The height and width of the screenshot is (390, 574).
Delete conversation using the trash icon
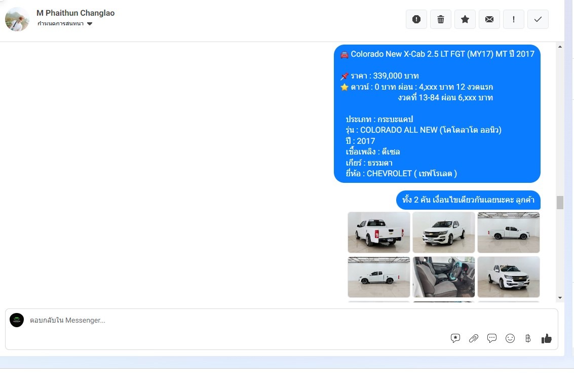(441, 19)
